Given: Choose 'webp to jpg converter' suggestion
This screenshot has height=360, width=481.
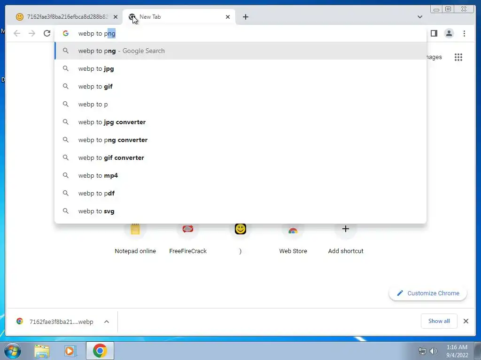Looking at the screenshot, I should point(240,122).
